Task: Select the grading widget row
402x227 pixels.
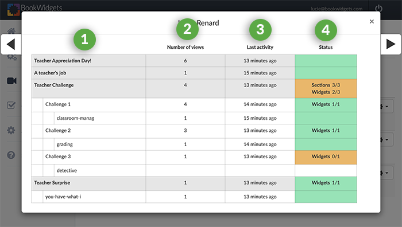Action: pyautogui.click(x=194, y=144)
